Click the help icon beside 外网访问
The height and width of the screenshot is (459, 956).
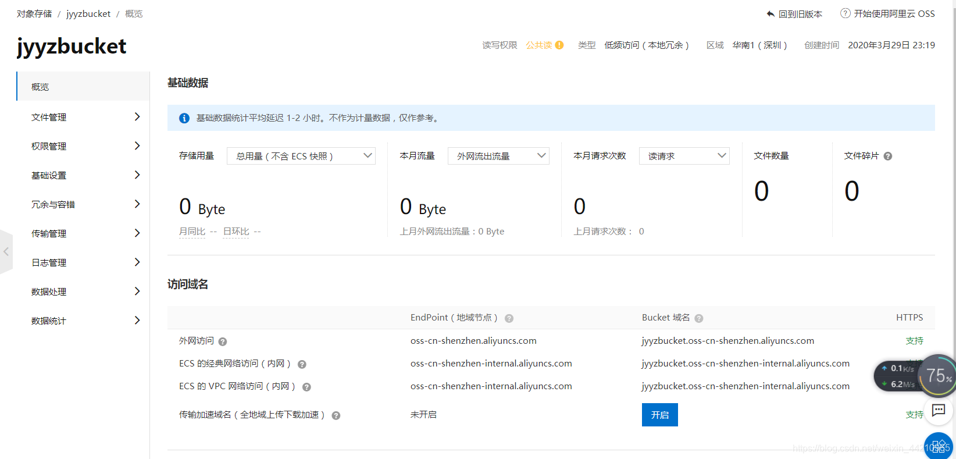tap(223, 341)
